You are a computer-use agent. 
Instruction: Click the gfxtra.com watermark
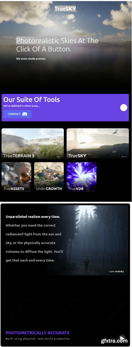point(114,341)
